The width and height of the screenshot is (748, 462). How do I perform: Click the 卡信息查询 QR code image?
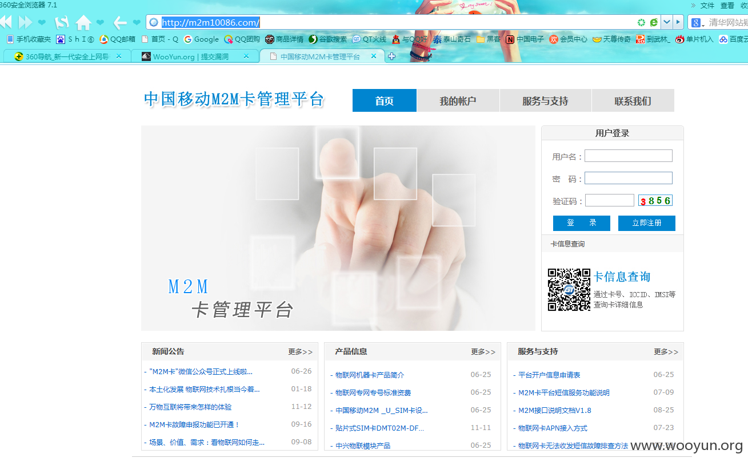coord(569,290)
